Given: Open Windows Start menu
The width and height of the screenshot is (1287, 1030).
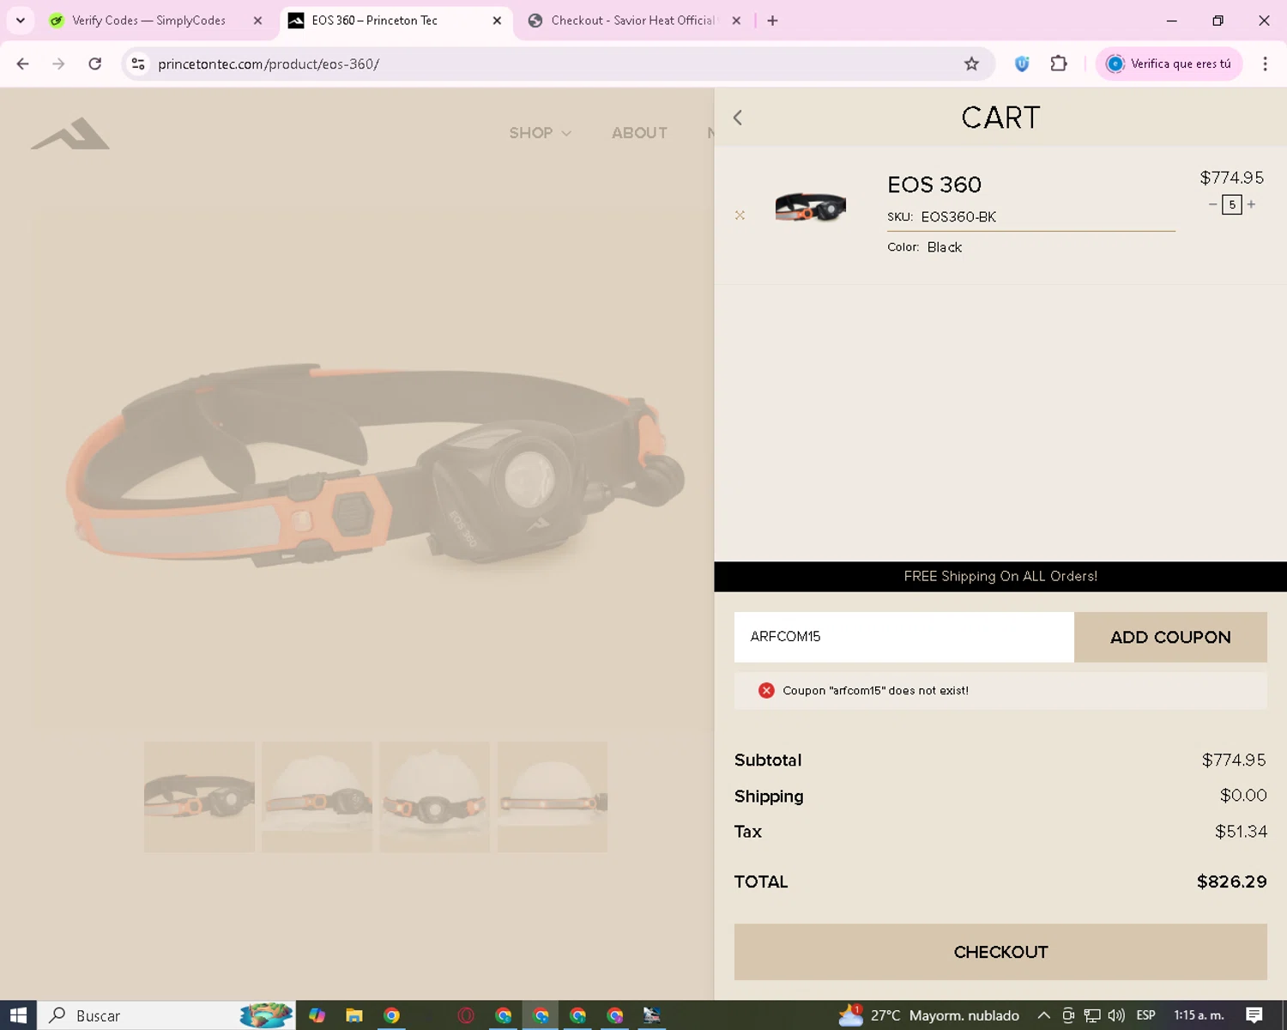Looking at the screenshot, I should click(18, 1015).
